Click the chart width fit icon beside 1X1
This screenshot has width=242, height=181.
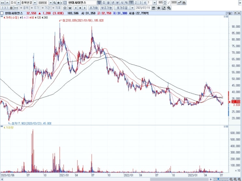[16, 8]
